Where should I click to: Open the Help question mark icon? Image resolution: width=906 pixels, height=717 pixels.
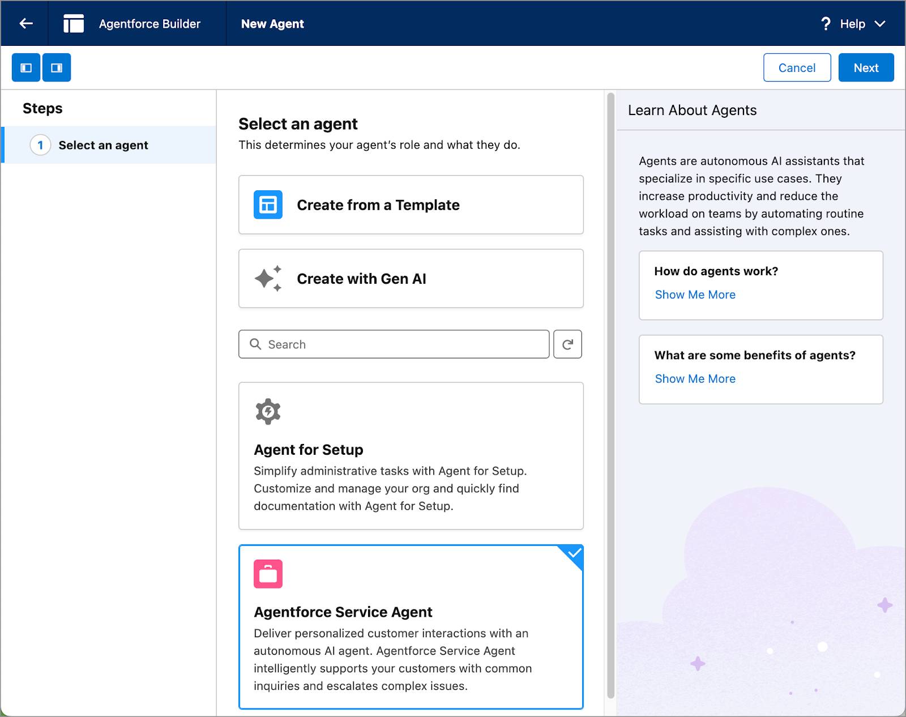(x=826, y=24)
